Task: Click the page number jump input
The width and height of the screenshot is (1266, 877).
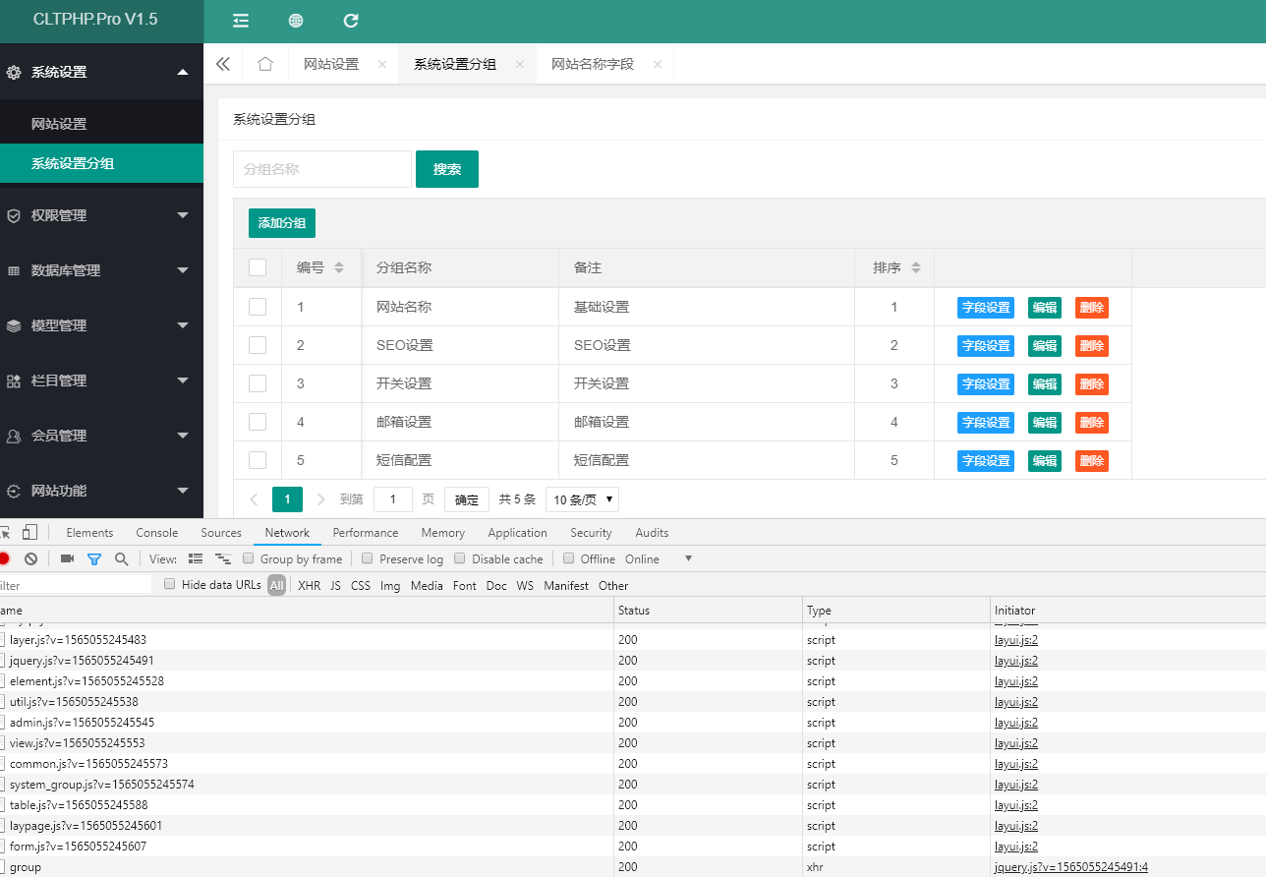Action: click(393, 499)
